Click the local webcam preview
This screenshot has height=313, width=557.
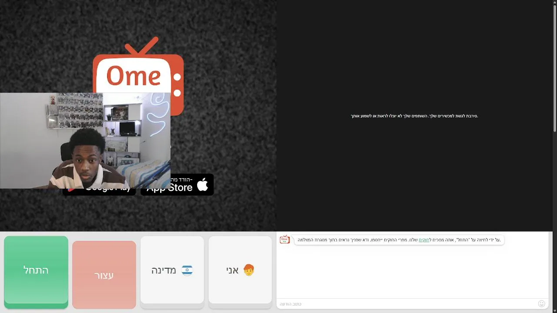pos(85,140)
